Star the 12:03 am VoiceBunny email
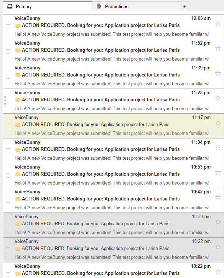Viewport: 224px width, 278px height. [x=218, y=24]
